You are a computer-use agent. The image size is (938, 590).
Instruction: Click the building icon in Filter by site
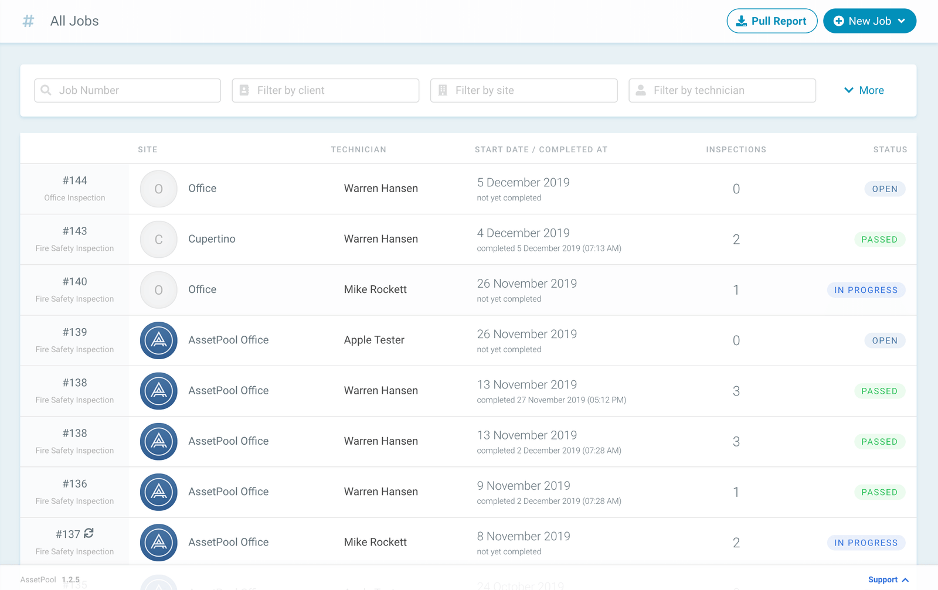443,90
